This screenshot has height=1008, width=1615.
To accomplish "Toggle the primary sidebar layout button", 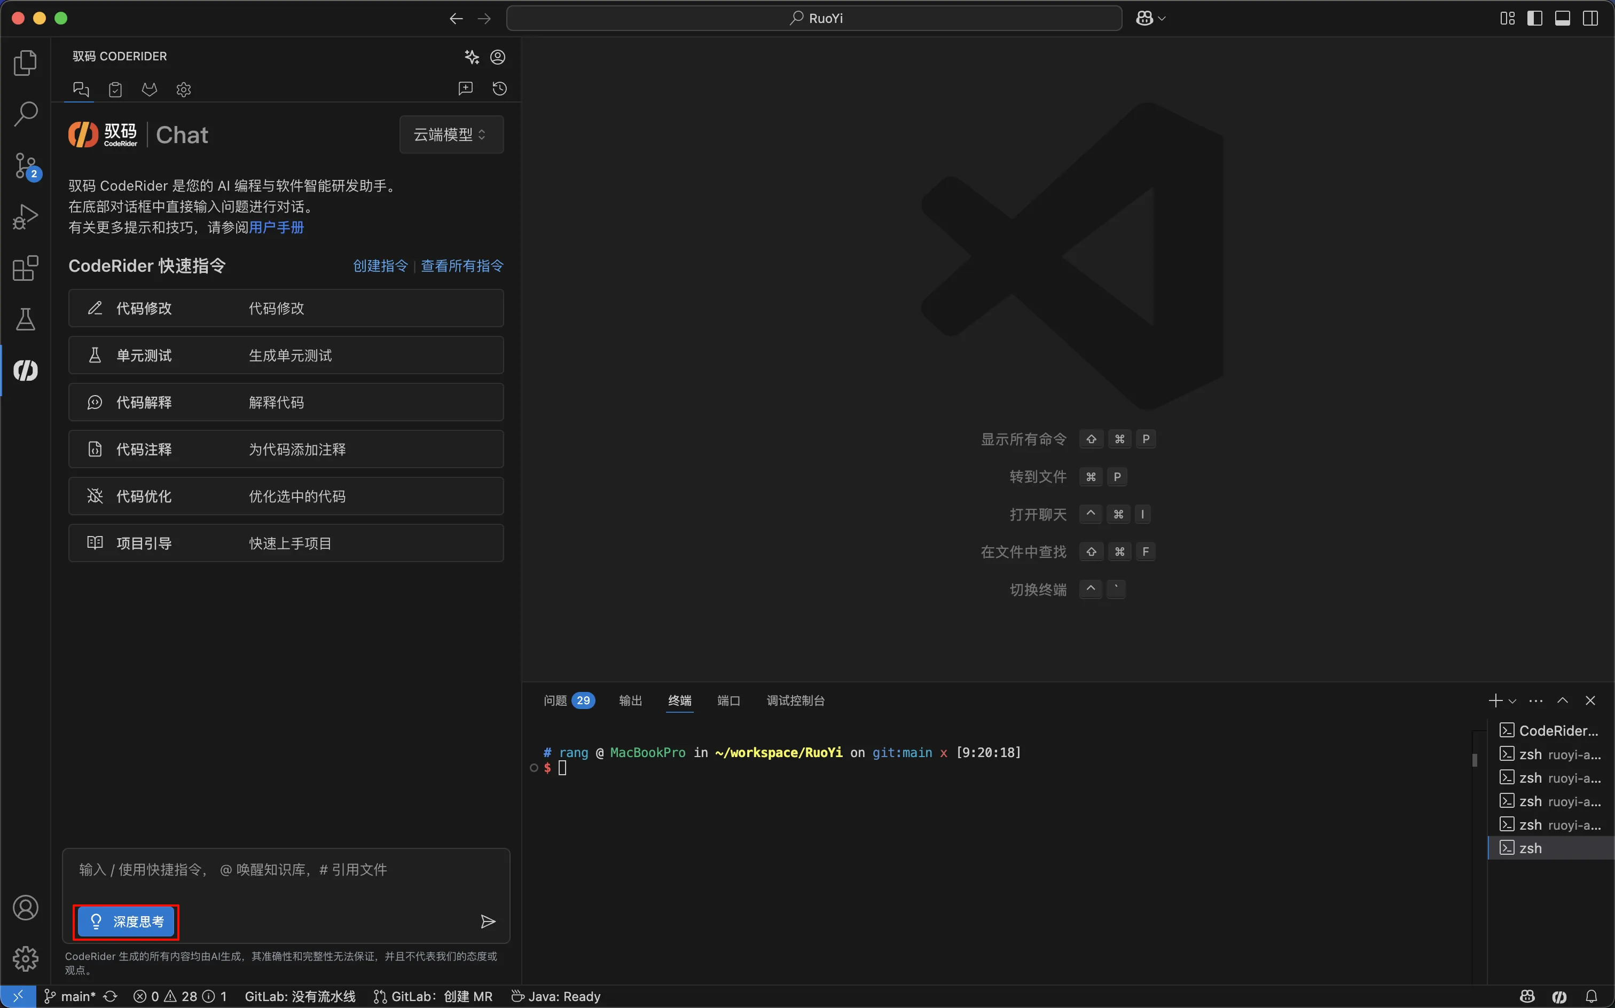I will pos(1534,18).
